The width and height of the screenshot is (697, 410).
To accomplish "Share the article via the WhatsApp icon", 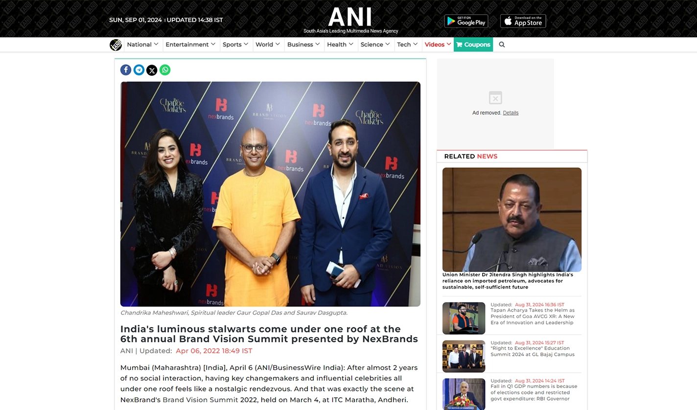I will [165, 70].
